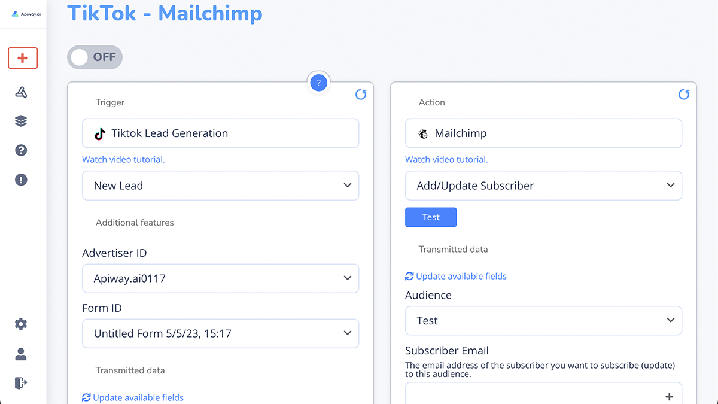Click Transmitted data heading in Action panel
Image resolution: width=718 pixels, height=404 pixels.
(453, 249)
